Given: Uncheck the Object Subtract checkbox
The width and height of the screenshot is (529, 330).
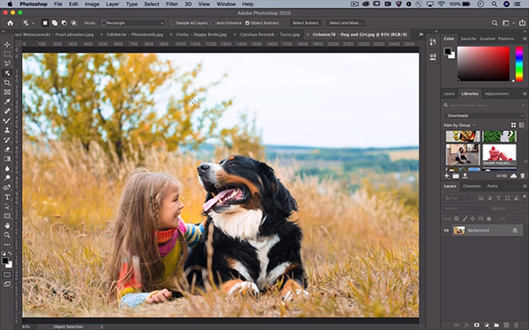Looking at the screenshot, I should [247, 23].
